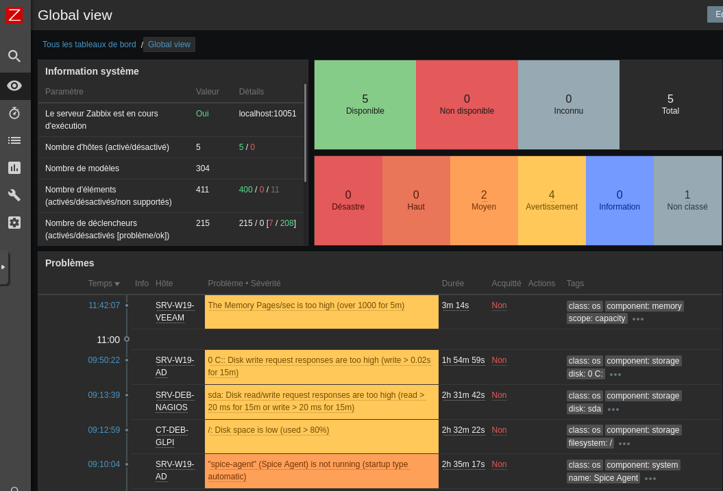Sort problems by Temps column
The height and width of the screenshot is (491, 723).
coord(103,284)
